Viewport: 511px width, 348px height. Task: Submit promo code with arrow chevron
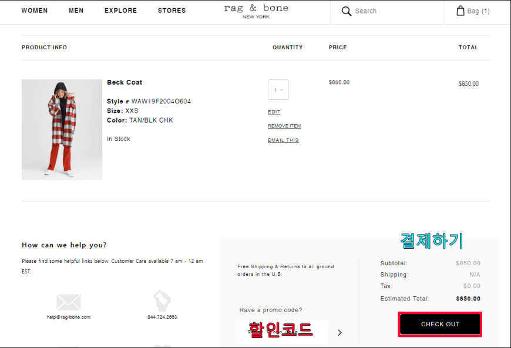point(339,332)
